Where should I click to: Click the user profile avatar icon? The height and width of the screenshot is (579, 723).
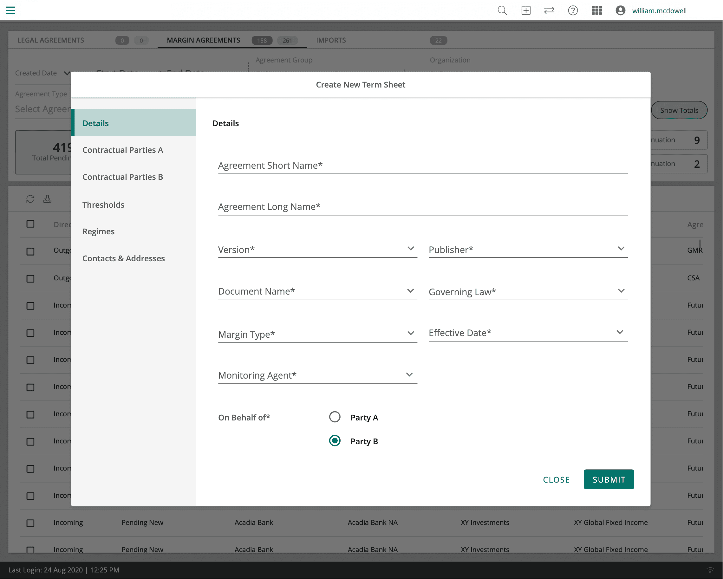point(620,10)
